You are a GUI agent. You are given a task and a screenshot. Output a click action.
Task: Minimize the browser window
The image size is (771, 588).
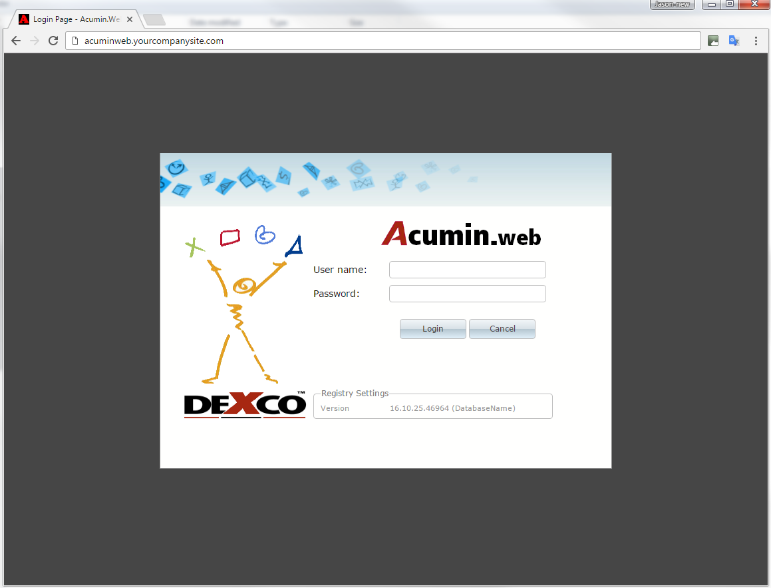point(712,5)
